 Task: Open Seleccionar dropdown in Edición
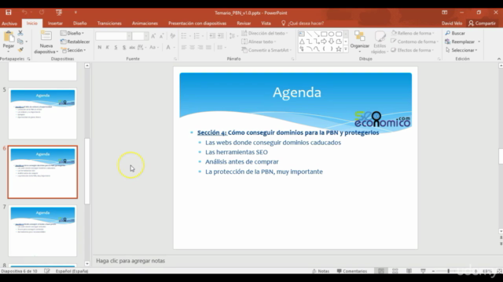pyautogui.click(x=461, y=50)
